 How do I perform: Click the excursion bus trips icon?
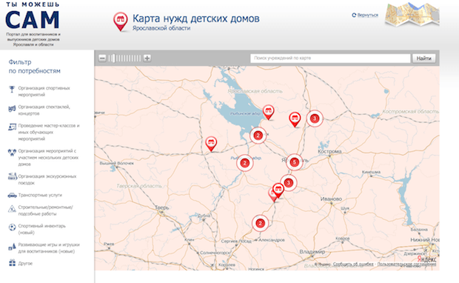click(13, 176)
